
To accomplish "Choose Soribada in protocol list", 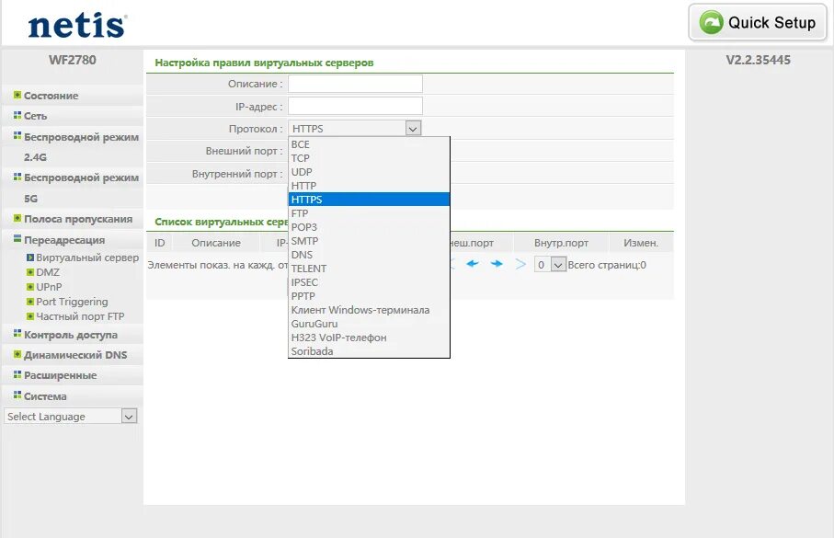I will coord(369,351).
